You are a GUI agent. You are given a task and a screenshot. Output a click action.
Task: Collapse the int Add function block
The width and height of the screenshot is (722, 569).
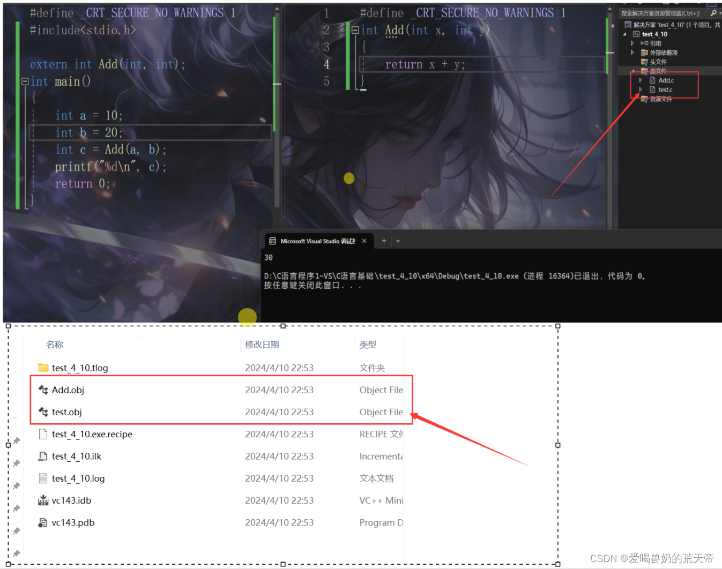355,31
